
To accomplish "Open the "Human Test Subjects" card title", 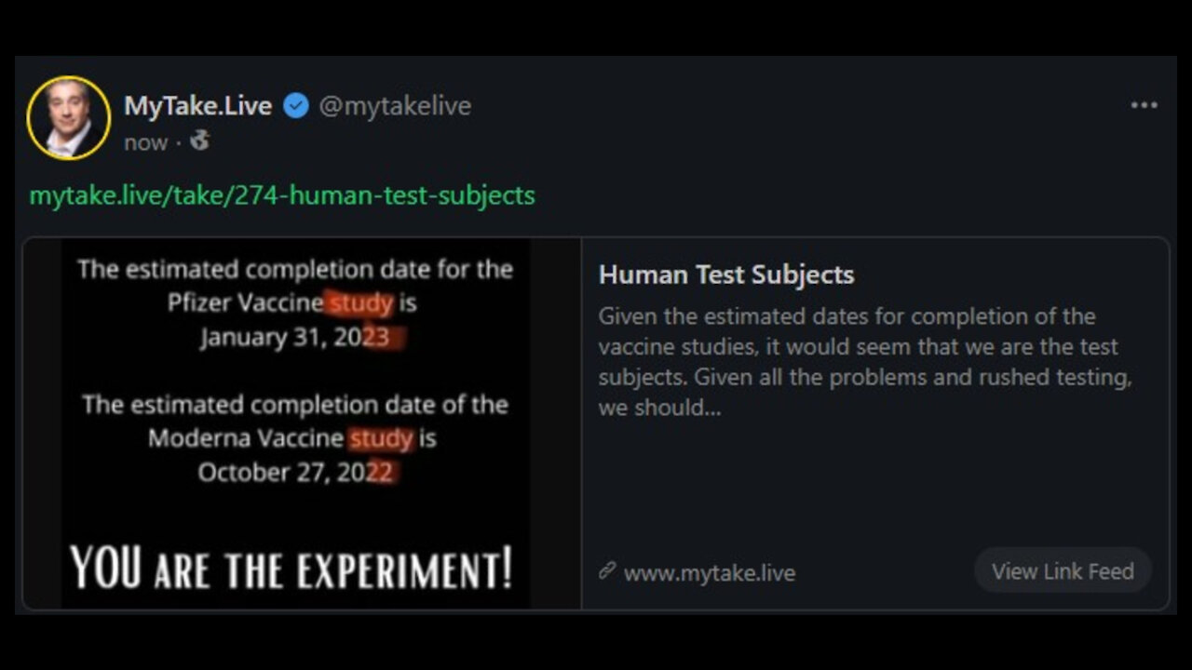I will 726,275.
